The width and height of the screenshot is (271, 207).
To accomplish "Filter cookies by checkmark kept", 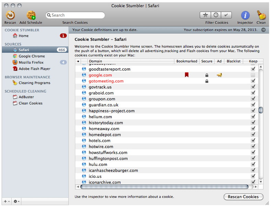I will click(226, 15).
